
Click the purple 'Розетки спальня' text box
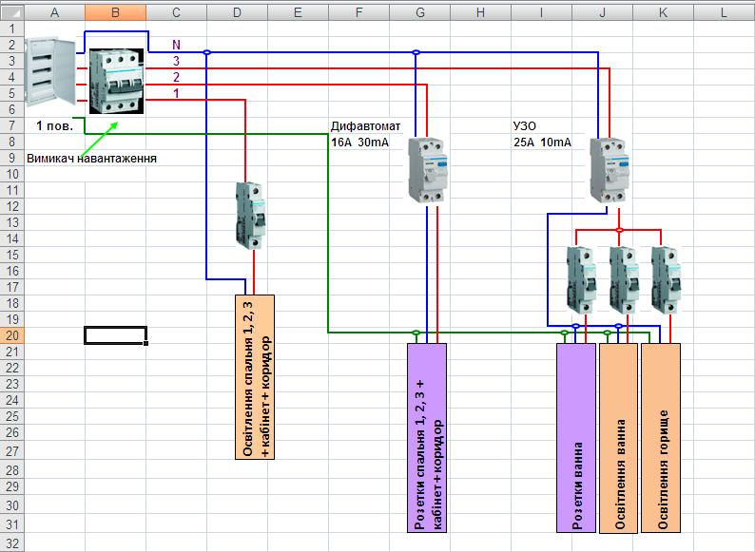426,437
